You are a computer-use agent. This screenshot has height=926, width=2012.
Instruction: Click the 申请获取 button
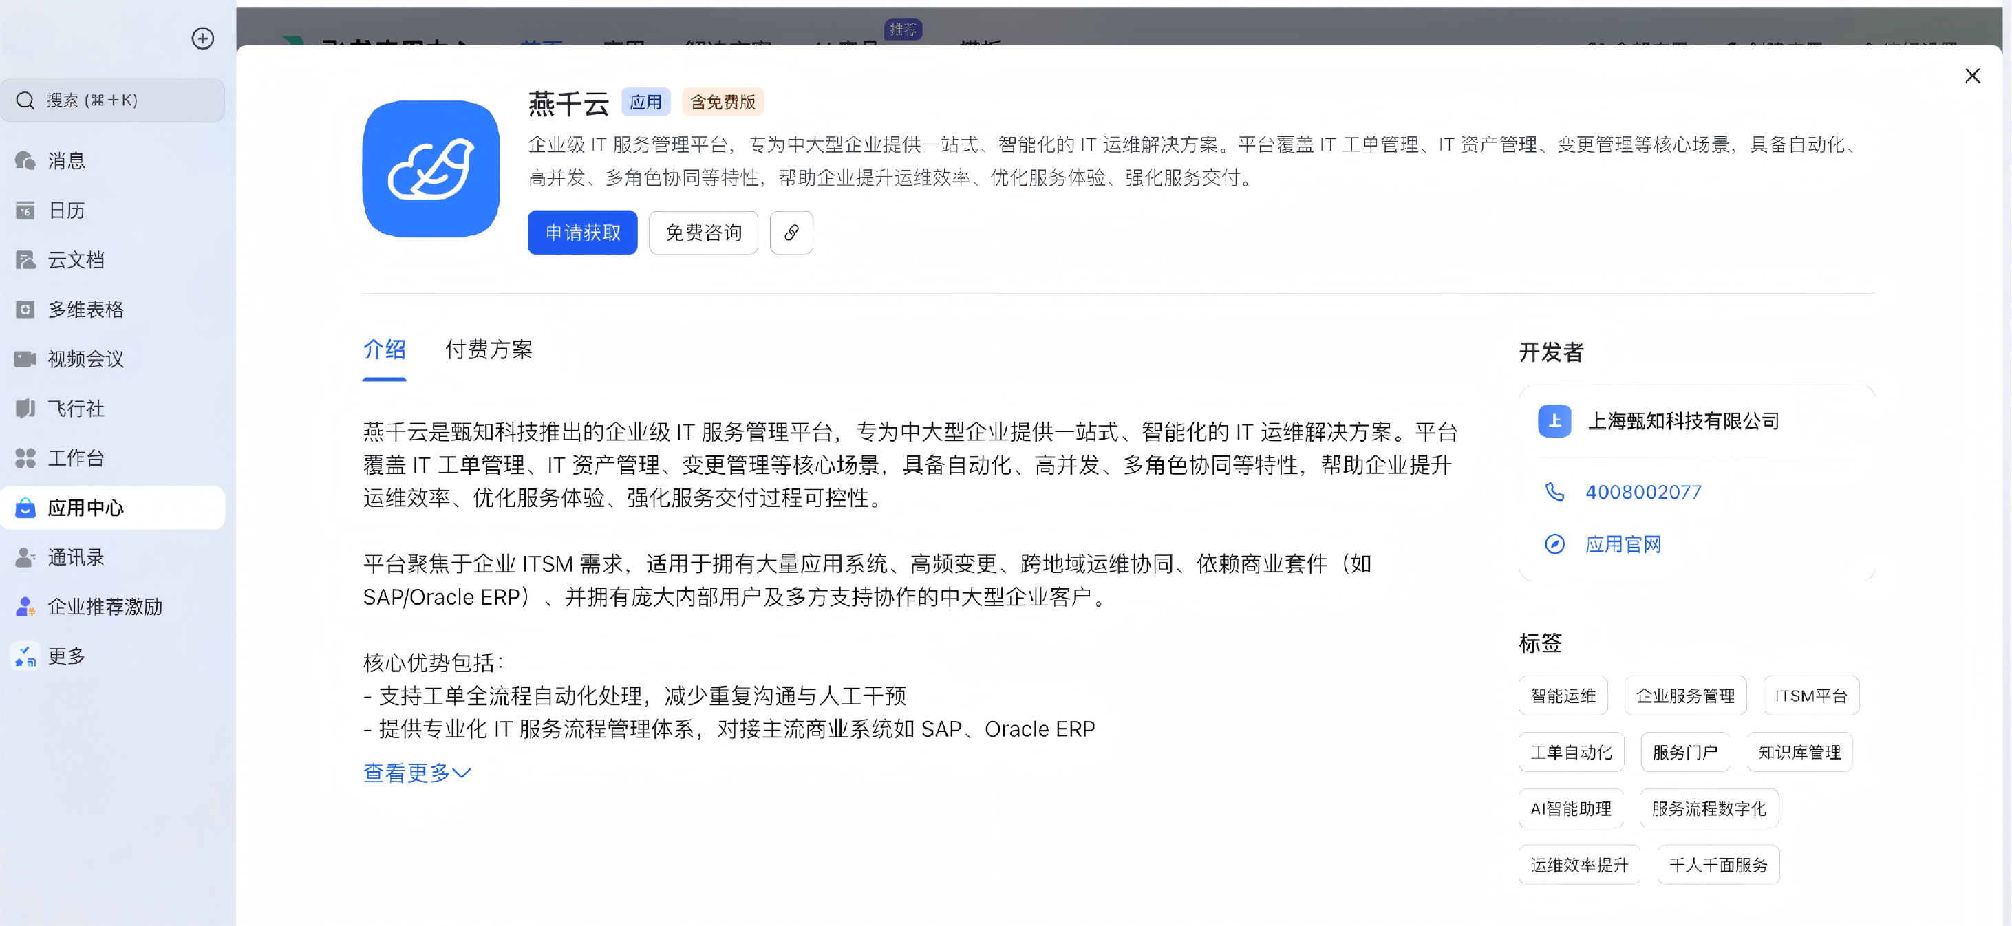click(582, 233)
